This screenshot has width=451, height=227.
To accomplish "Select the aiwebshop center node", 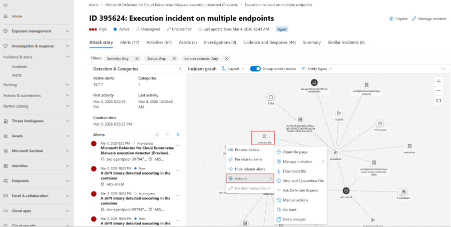I will 335,152.
